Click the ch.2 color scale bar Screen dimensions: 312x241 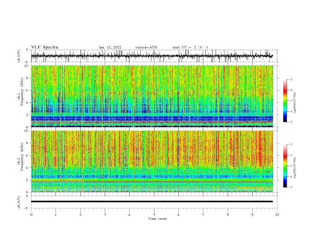pyautogui.click(x=285, y=166)
